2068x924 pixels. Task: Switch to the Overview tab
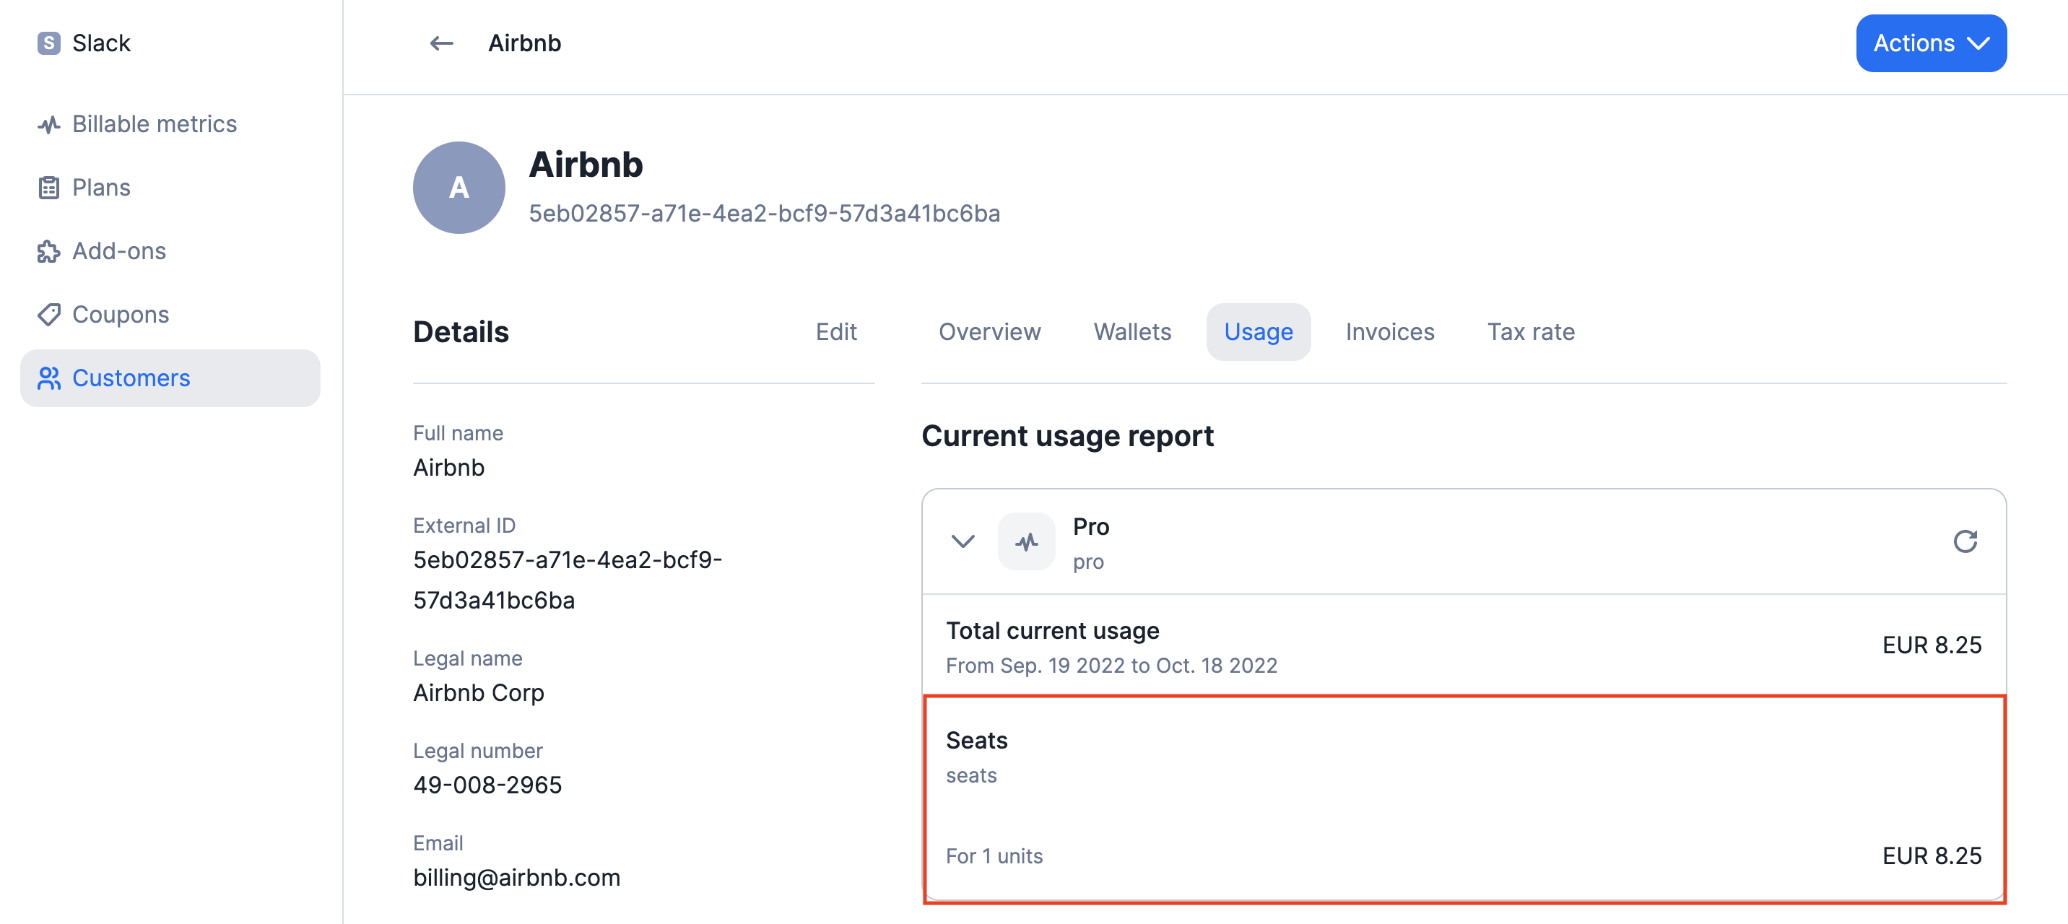click(x=989, y=331)
